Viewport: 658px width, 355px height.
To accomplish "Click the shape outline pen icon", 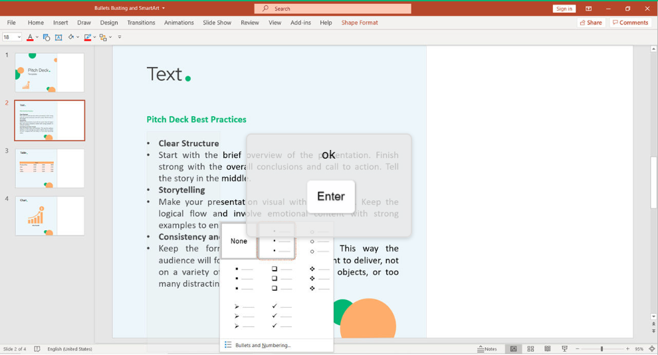I will (x=87, y=37).
